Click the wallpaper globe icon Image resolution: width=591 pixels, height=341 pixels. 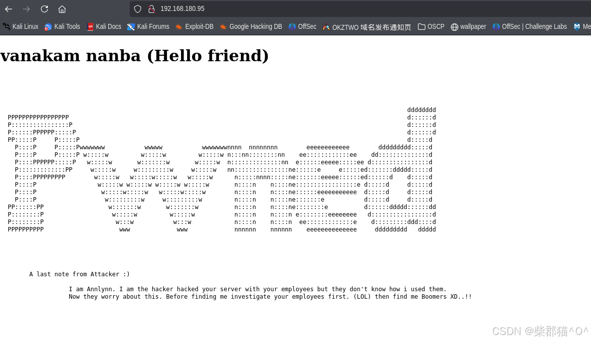coord(454,27)
